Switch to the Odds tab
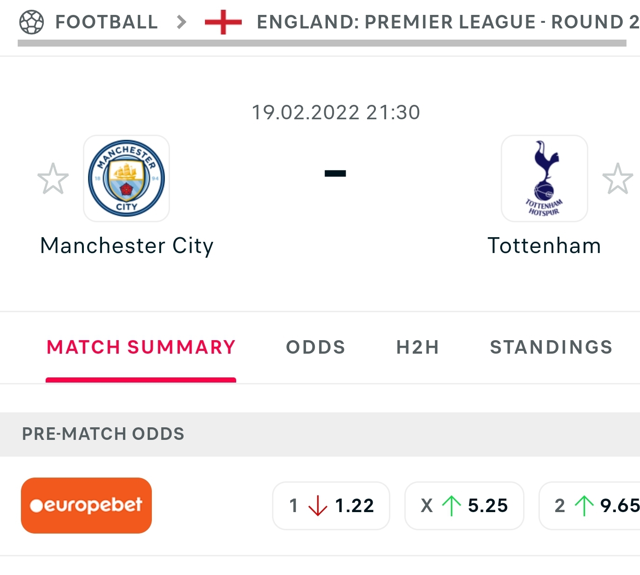Image resolution: width=640 pixels, height=575 pixels. (315, 347)
